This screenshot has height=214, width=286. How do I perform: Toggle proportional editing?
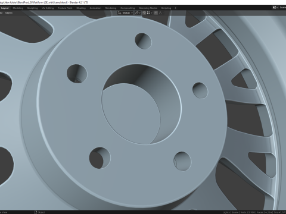pyautogui.click(x=156, y=13)
